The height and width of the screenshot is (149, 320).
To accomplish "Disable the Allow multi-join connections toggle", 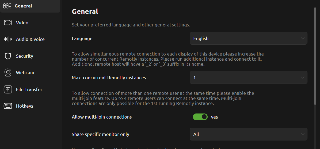I will pos(200,117).
